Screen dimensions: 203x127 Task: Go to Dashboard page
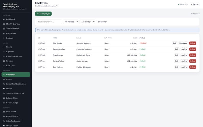16,19
